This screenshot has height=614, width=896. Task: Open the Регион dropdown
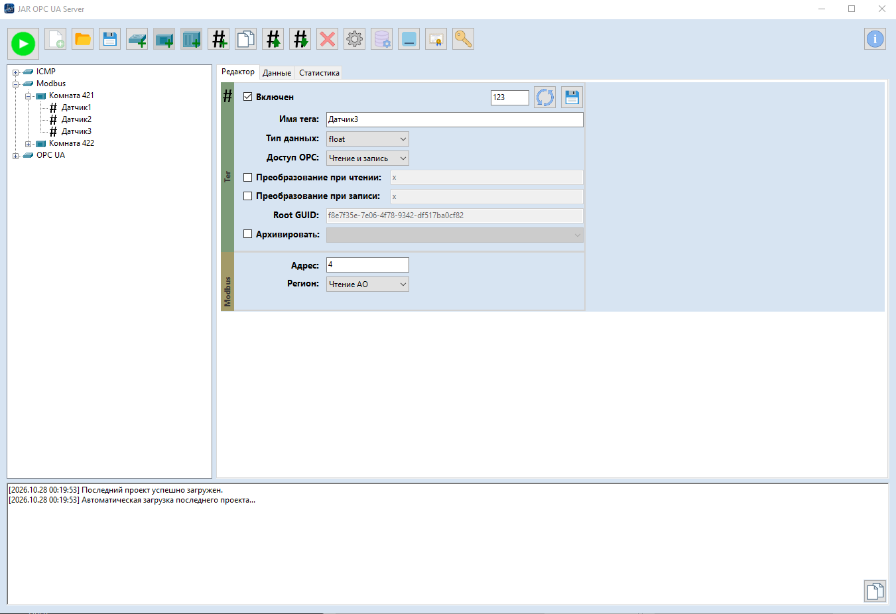[367, 284]
